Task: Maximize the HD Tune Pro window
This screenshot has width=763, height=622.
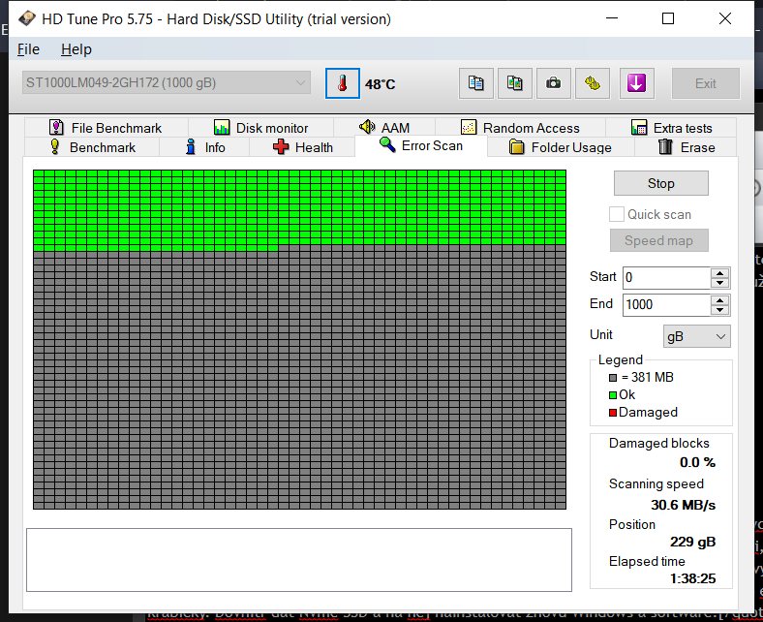Action: tap(668, 18)
